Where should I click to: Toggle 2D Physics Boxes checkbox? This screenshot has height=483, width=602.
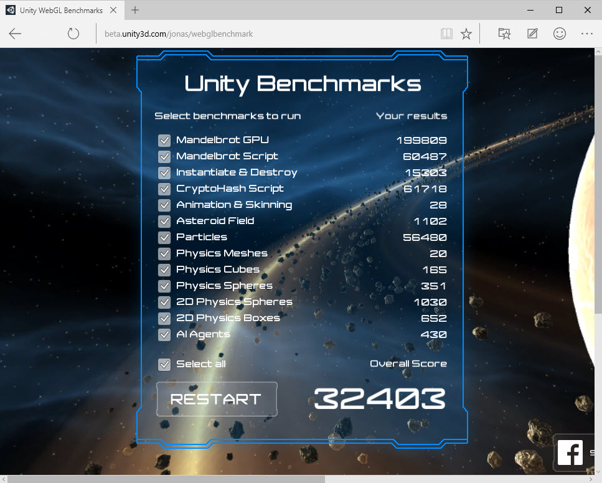click(x=164, y=318)
